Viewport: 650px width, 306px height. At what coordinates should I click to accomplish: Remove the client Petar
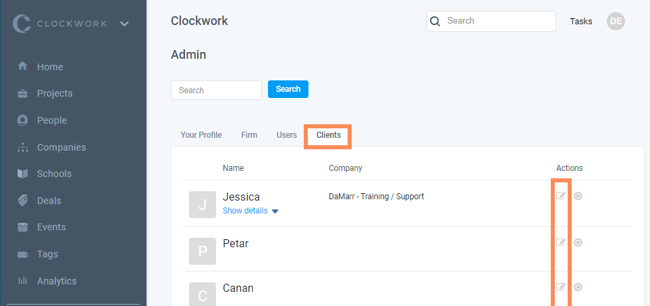578,242
